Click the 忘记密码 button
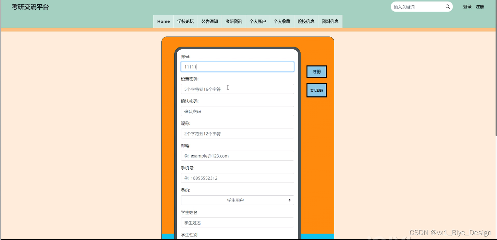This screenshot has width=497, height=240. coord(316,90)
